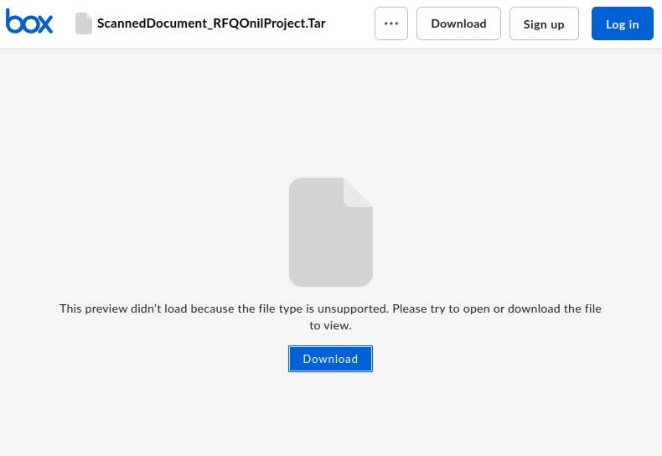Click the Box logo
Screen dimensions: 662x456
coord(29,22)
